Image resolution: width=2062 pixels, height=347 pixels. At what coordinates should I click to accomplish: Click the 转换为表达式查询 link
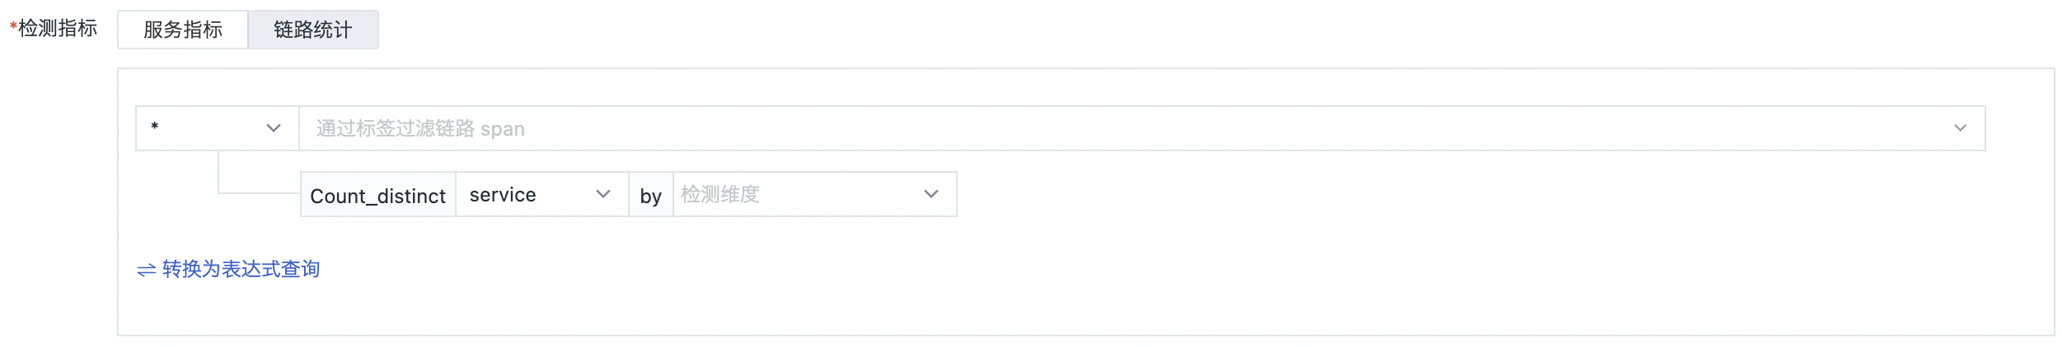[x=241, y=269]
